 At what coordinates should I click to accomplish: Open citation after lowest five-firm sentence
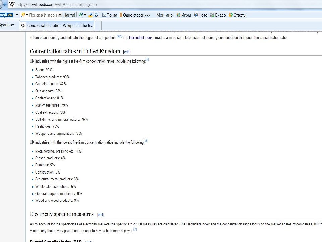point(146,141)
